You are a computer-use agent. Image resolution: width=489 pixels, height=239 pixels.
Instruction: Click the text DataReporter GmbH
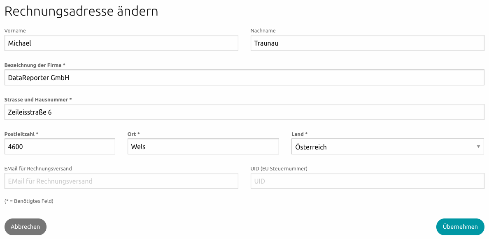click(x=37, y=77)
